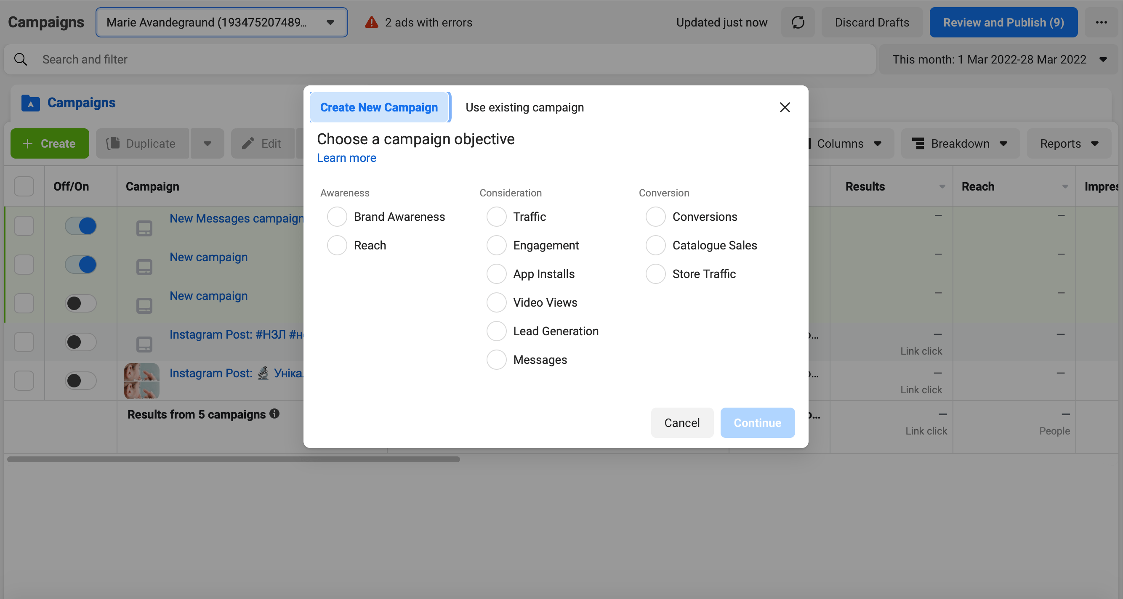Click the Discard Drafts button
Viewport: 1123px width, 599px height.
click(x=872, y=22)
